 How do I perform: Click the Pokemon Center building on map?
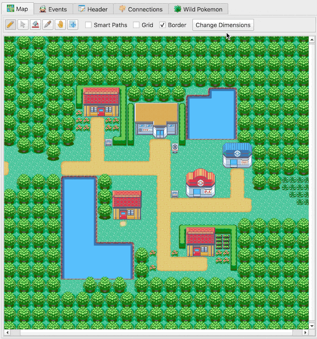(200, 183)
